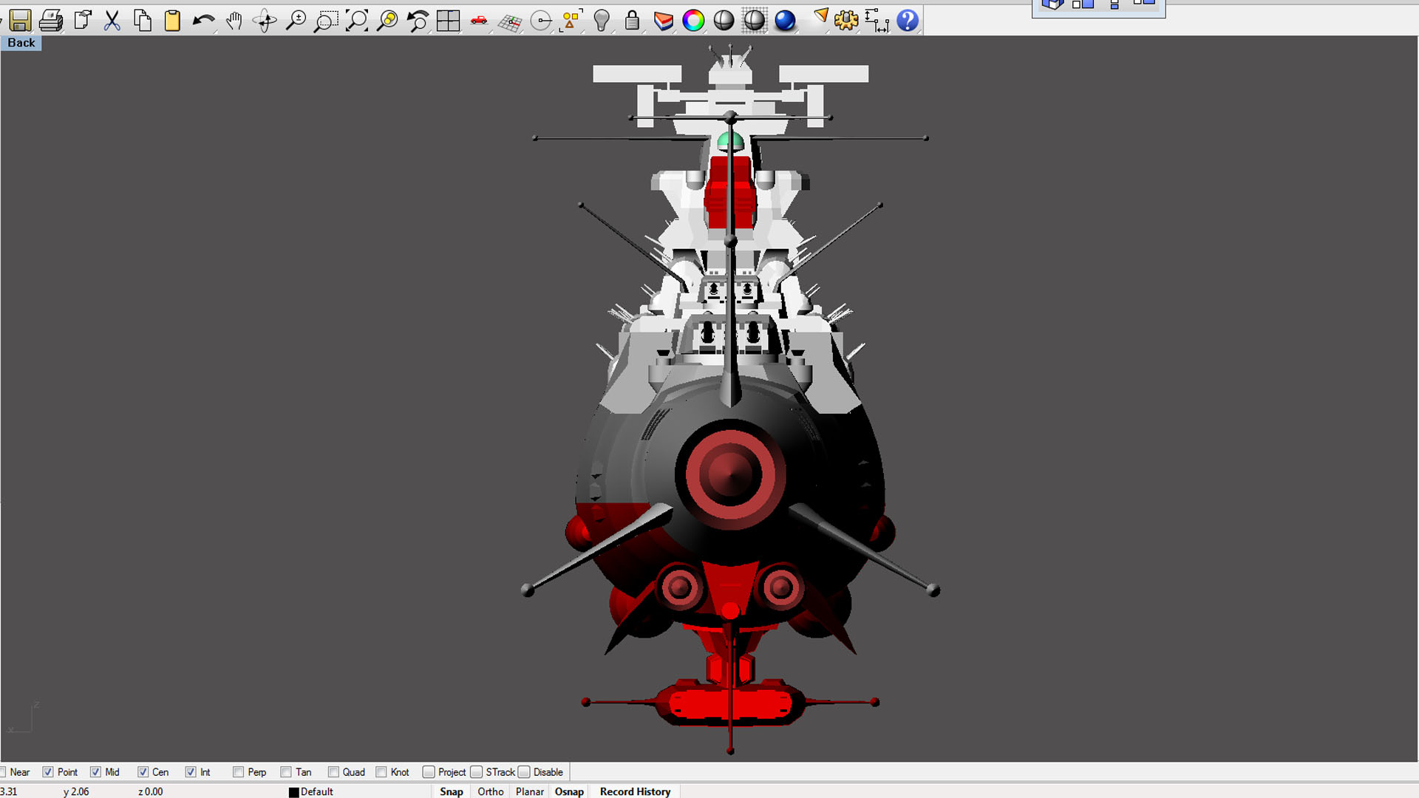Image resolution: width=1419 pixels, height=798 pixels.
Task: Check the Tan osnap checkbox
Action: 286,772
